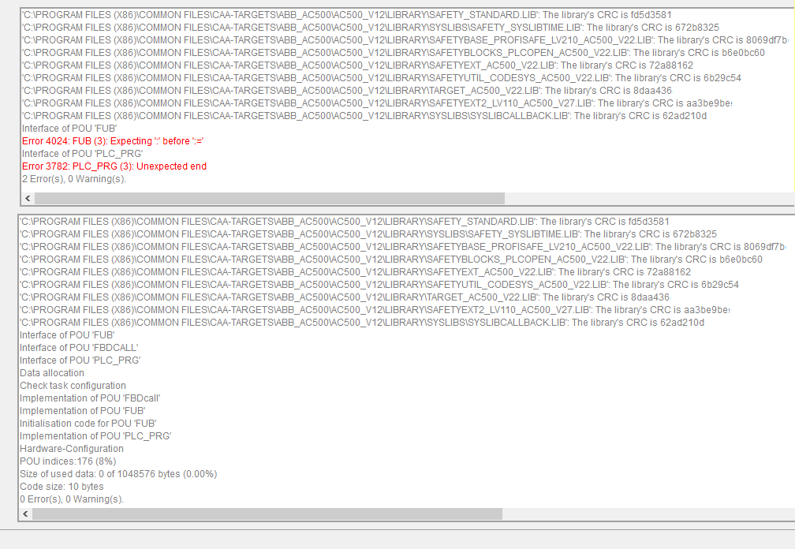
Task: Click the lower panel's horizontal scrollbar thumb
Action: click(267, 514)
